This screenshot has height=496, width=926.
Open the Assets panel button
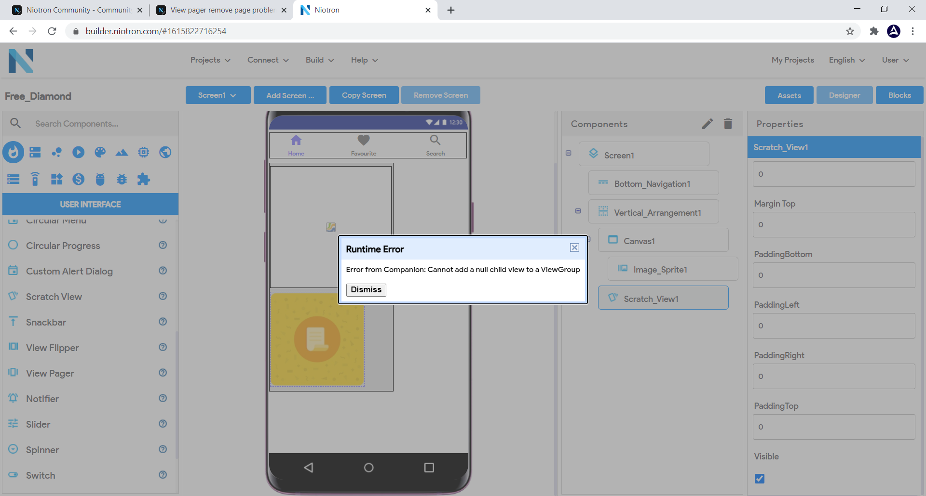tap(789, 95)
